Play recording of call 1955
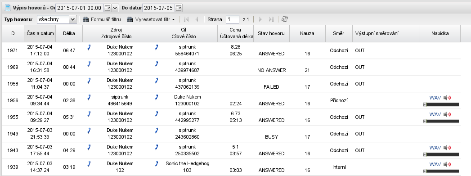The image size is (471, 176). click(424, 121)
